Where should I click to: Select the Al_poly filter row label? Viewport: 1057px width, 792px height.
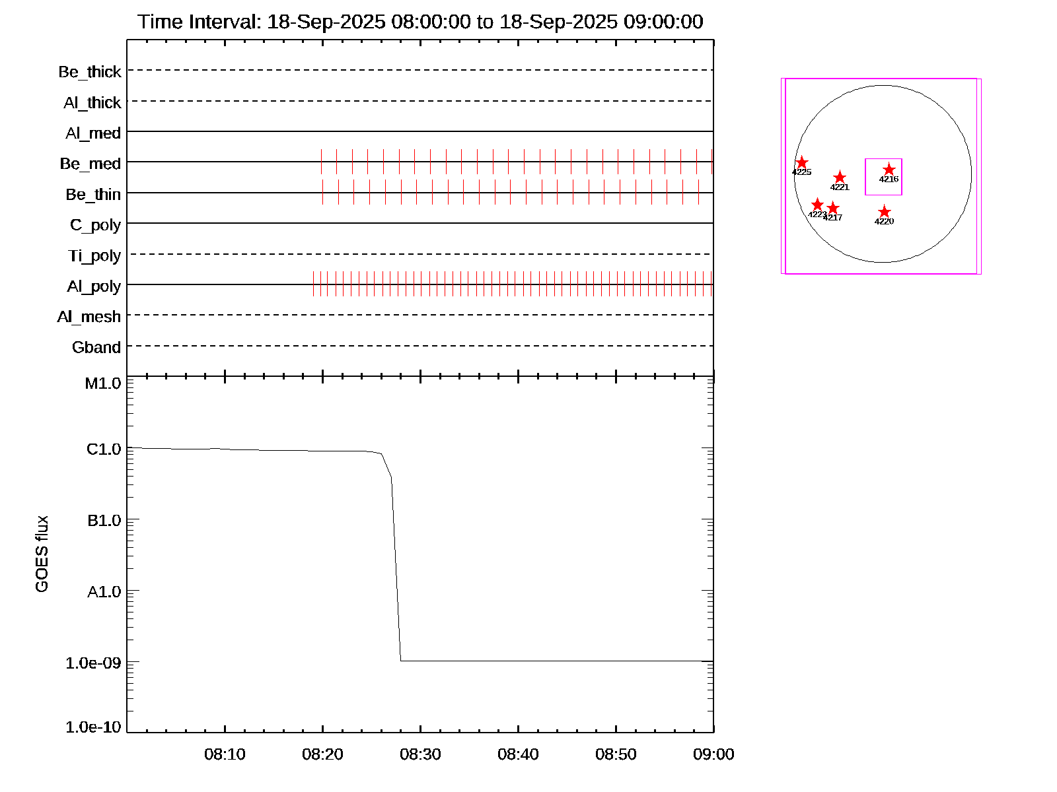click(x=94, y=286)
